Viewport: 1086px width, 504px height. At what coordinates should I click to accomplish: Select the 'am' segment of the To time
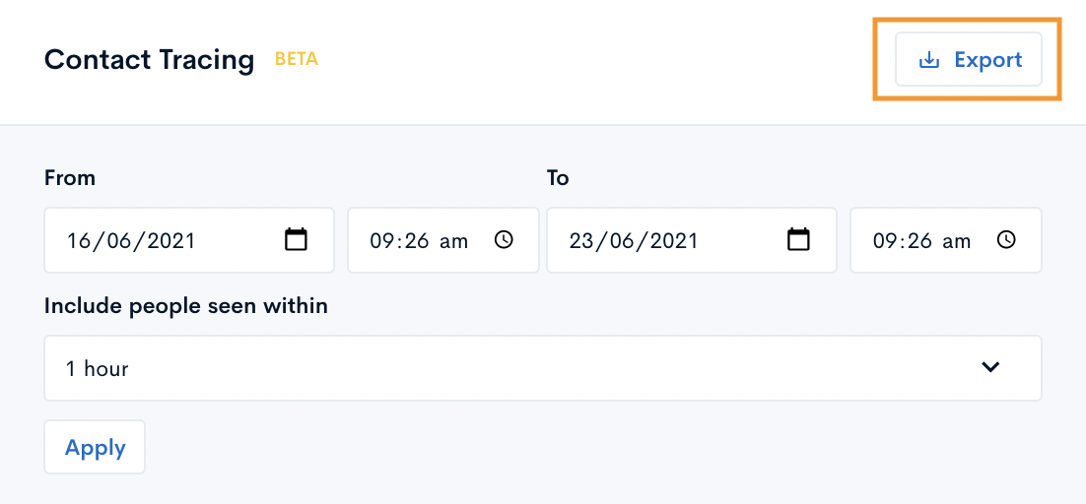(x=957, y=241)
